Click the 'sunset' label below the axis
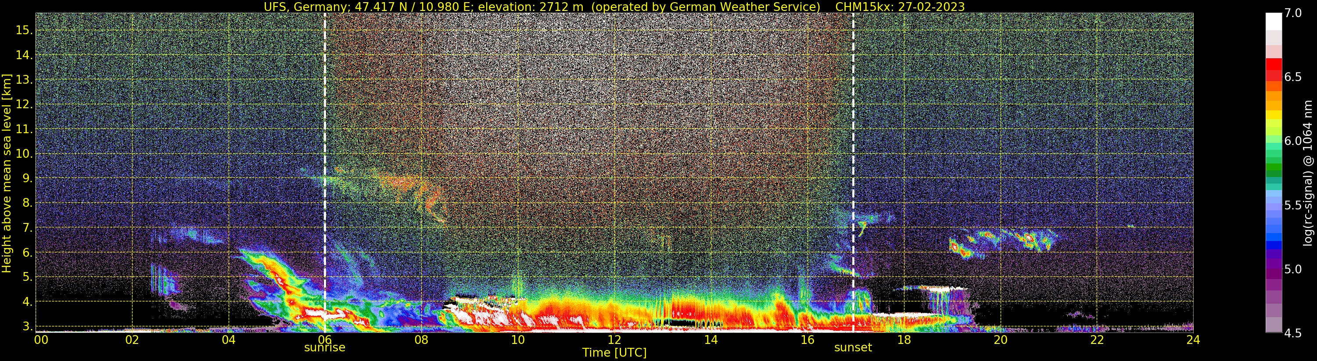The height and width of the screenshot is (361, 1317). tap(853, 348)
